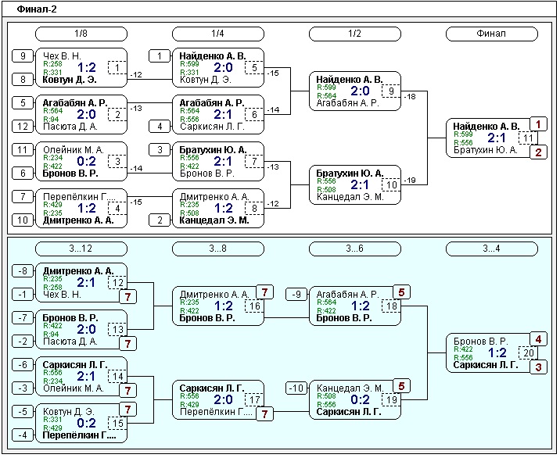Select Братухин Ю. А. in quarterfinal match

pos(213,150)
